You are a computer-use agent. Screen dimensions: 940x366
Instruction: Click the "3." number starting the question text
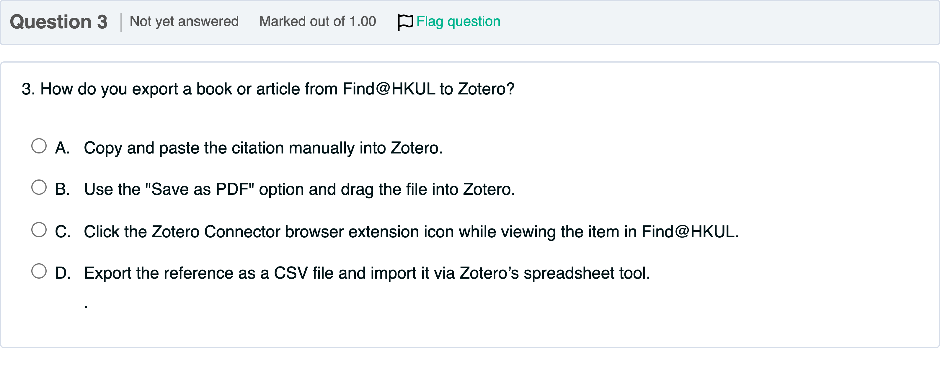click(x=28, y=89)
